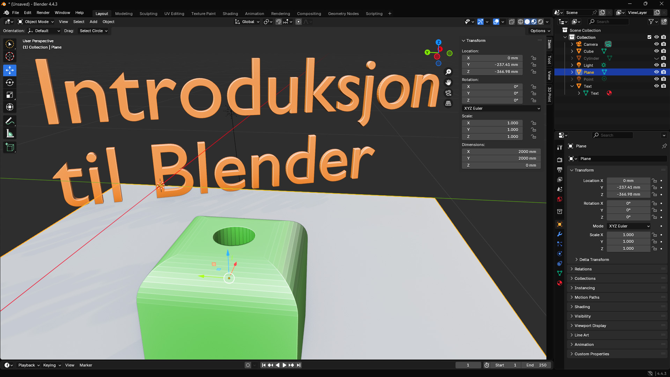Viewport: 670px width, 377px height.
Task: Hide the Camera in viewport
Action: pyautogui.click(x=656, y=44)
